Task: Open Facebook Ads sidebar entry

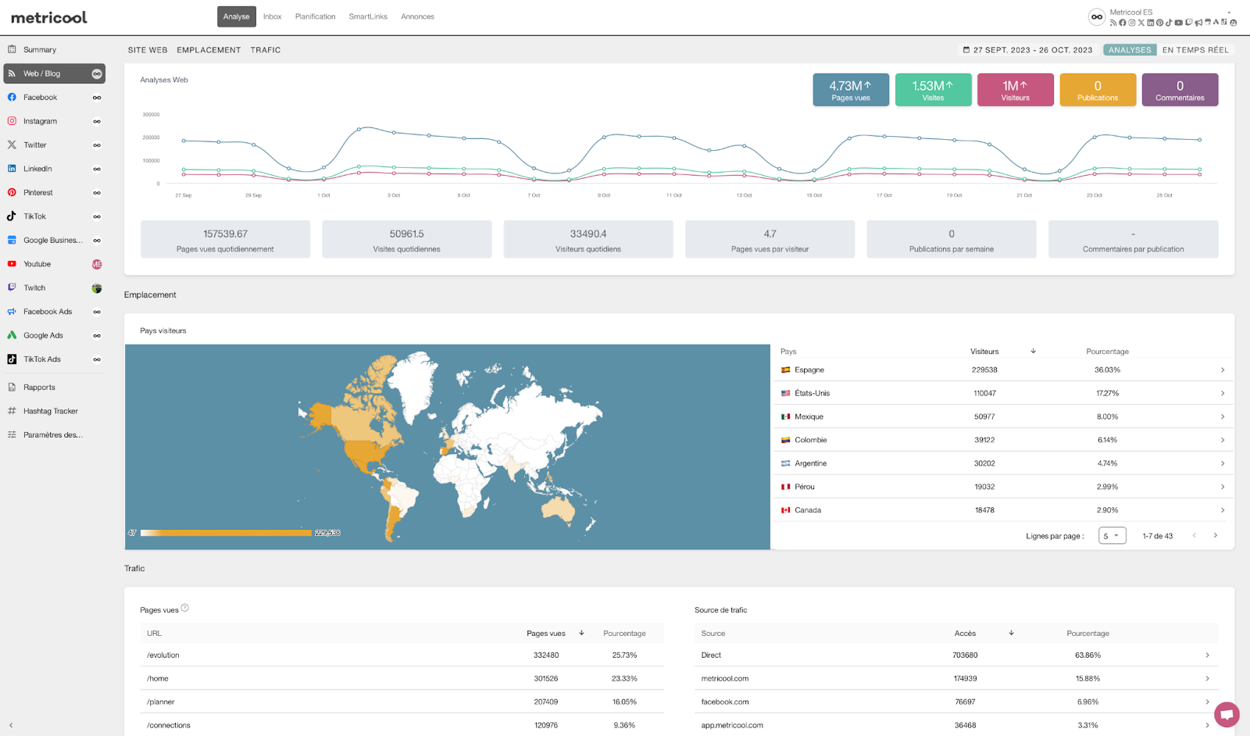Action: (54, 312)
